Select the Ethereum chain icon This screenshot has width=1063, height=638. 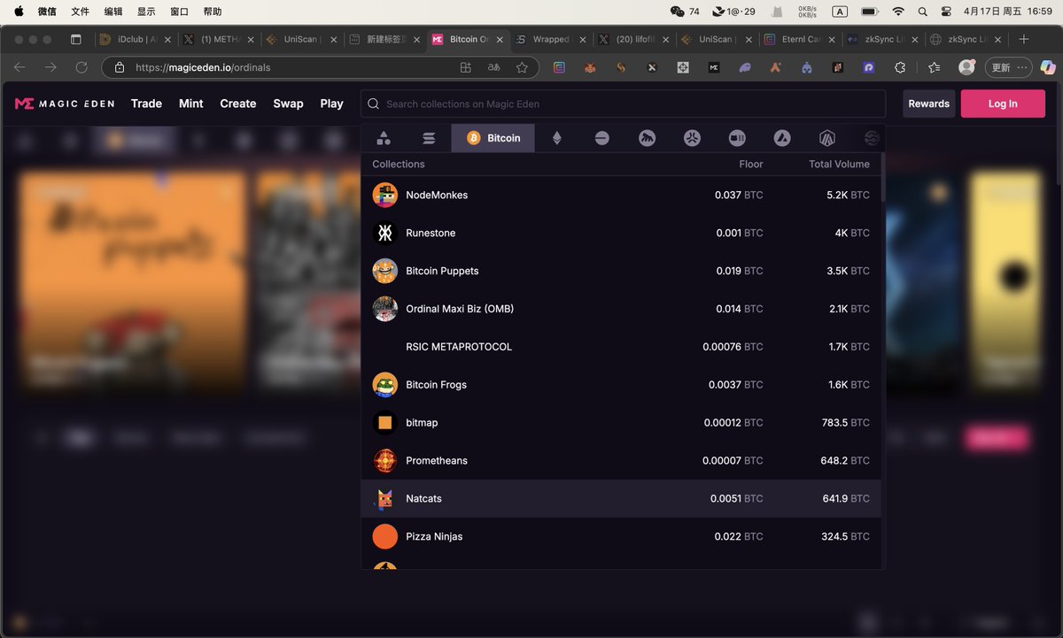pos(556,138)
